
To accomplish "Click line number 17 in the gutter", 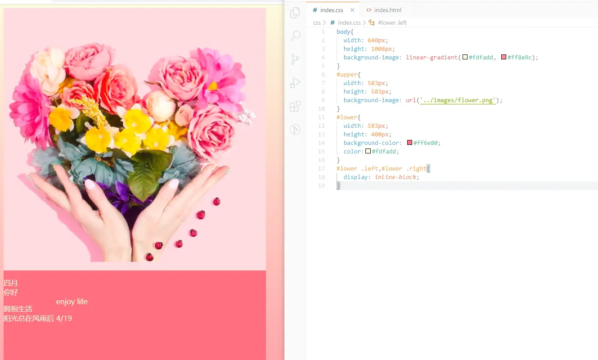I will [321, 169].
